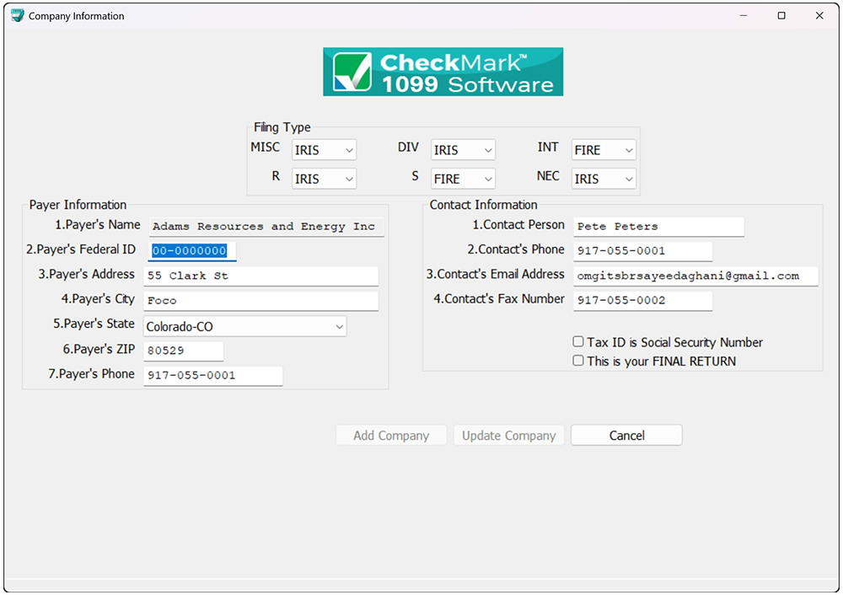The height and width of the screenshot is (595, 843).
Task: Open the DIV filing type dropdown
Action: [463, 150]
